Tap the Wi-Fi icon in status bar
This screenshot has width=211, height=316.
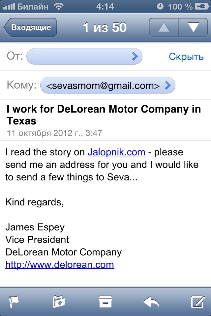59,7
